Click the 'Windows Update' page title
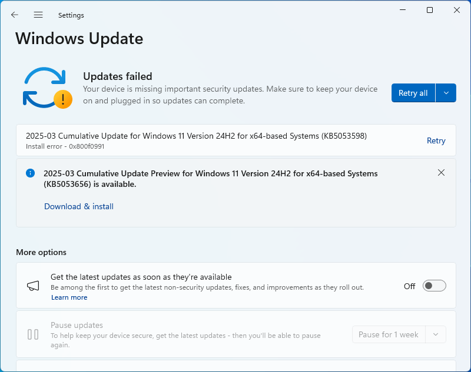Image resolution: width=471 pixels, height=372 pixels. click(79, 39)
